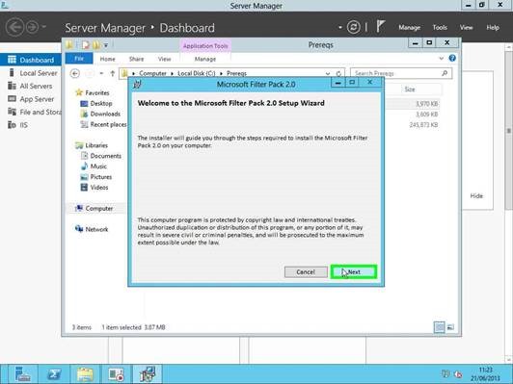Open All Servers in Server Manager
The image size is (513, 384).
36,87
